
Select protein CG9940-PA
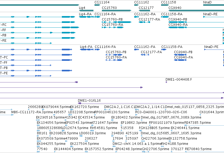click(x=180, y=60)
